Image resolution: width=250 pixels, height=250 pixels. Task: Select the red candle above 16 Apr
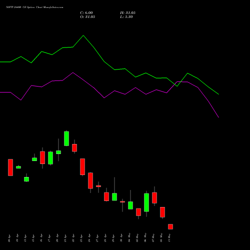click(42, 157)
